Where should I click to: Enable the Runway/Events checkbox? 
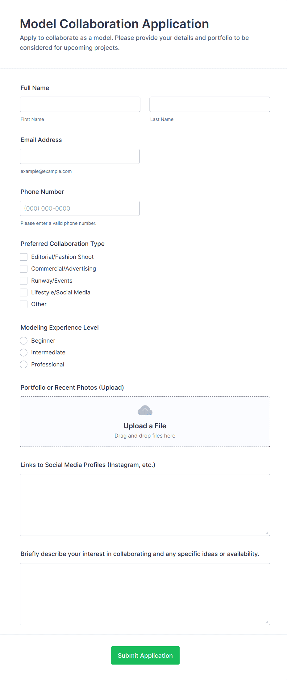(24, 281)
